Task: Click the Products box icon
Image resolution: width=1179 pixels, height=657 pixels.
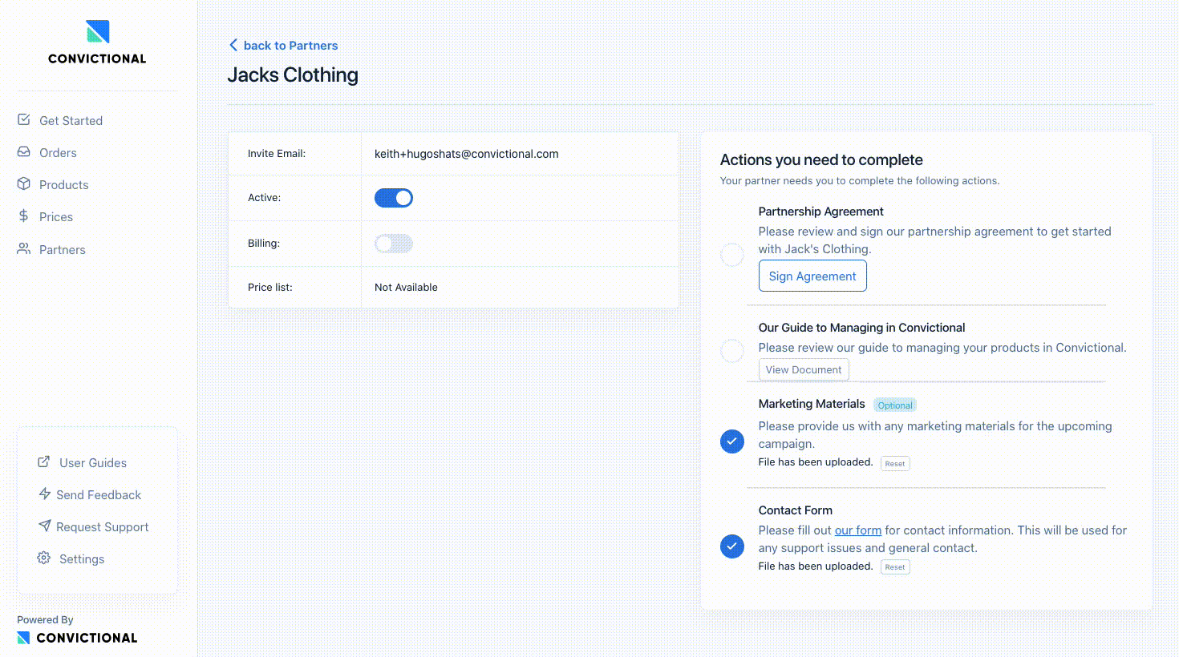Action: (24, 183)
